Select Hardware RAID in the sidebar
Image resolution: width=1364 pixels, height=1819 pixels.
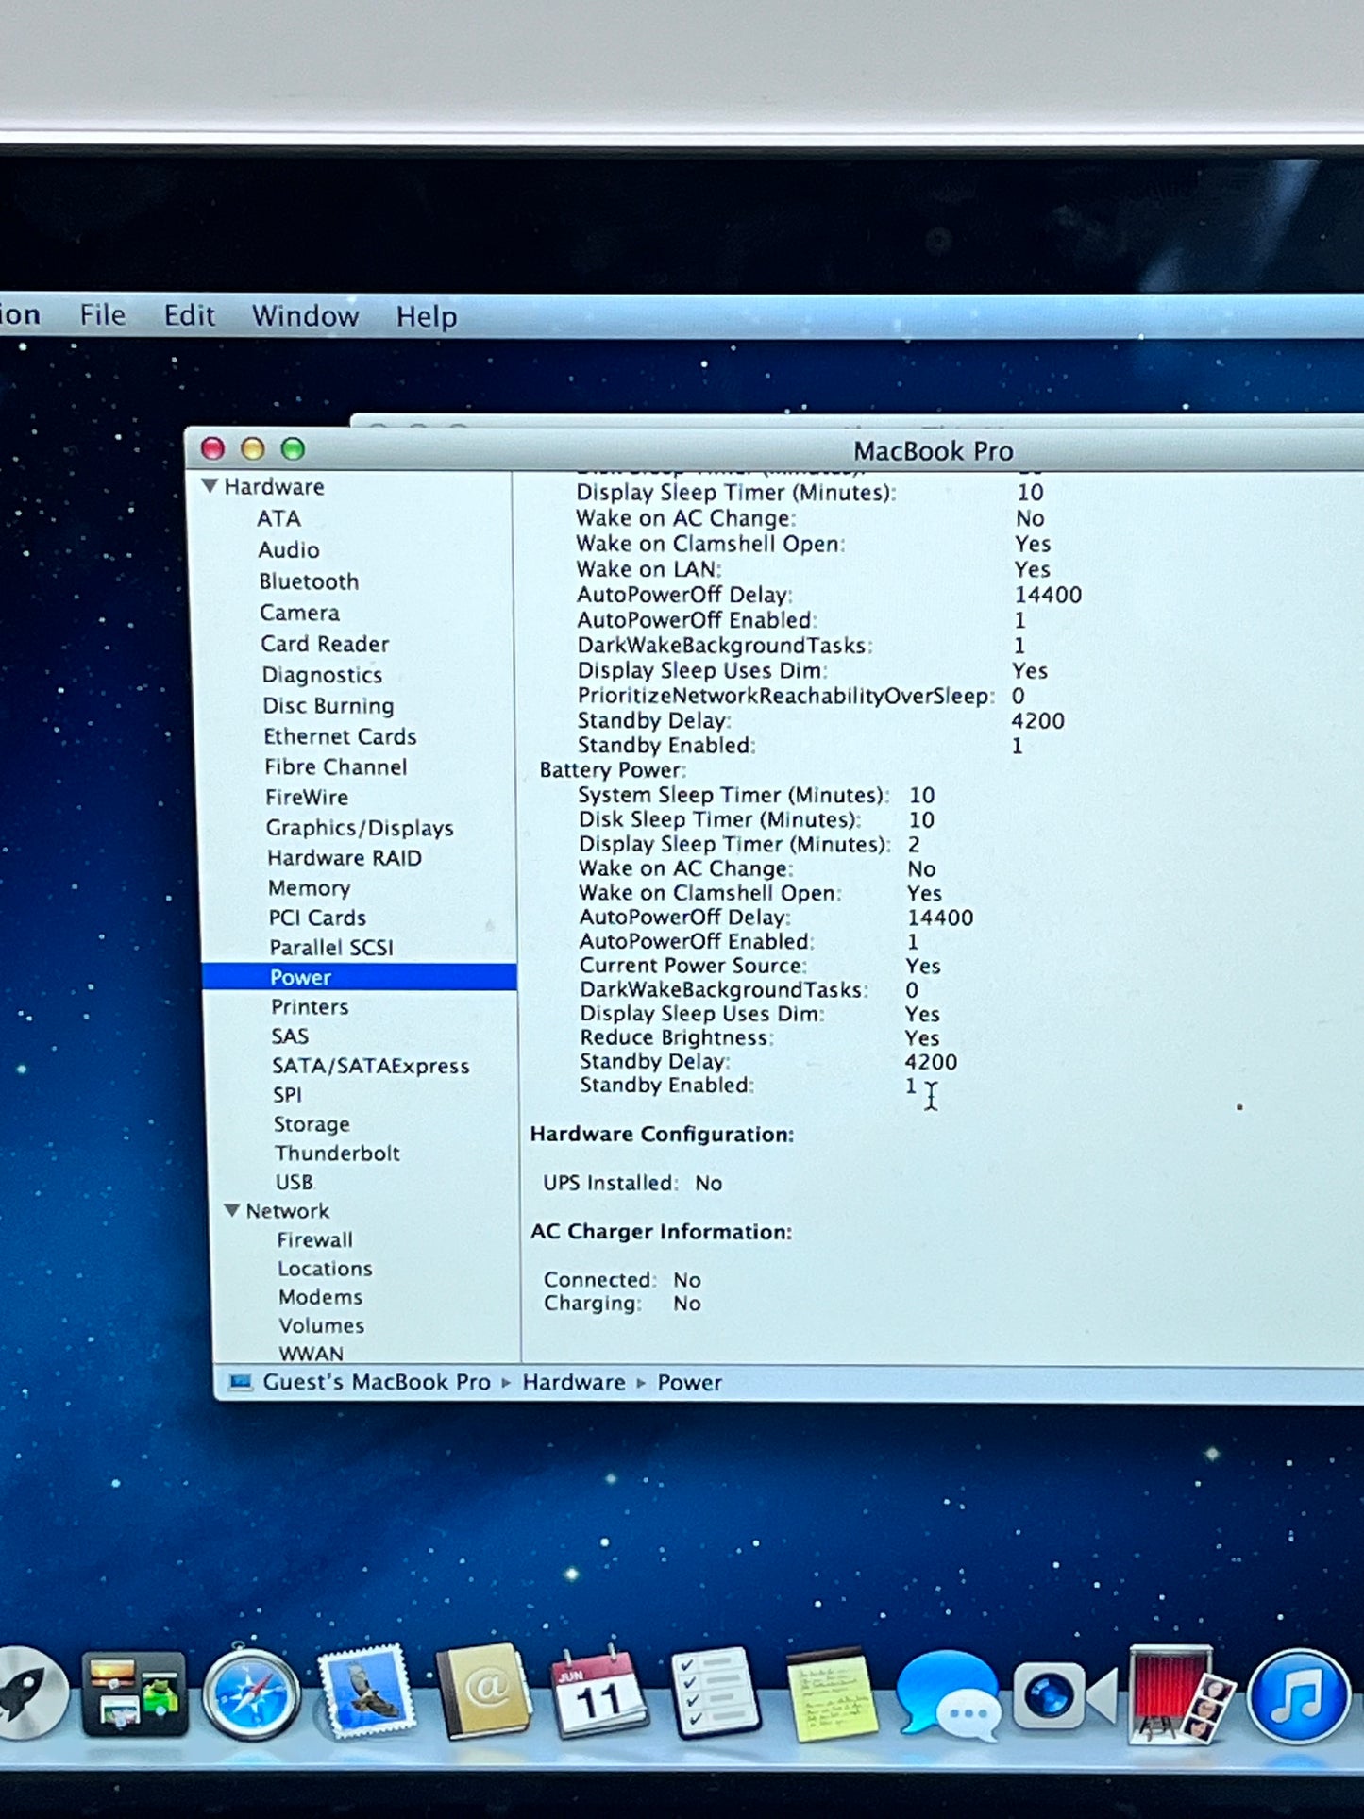point(345,857)
